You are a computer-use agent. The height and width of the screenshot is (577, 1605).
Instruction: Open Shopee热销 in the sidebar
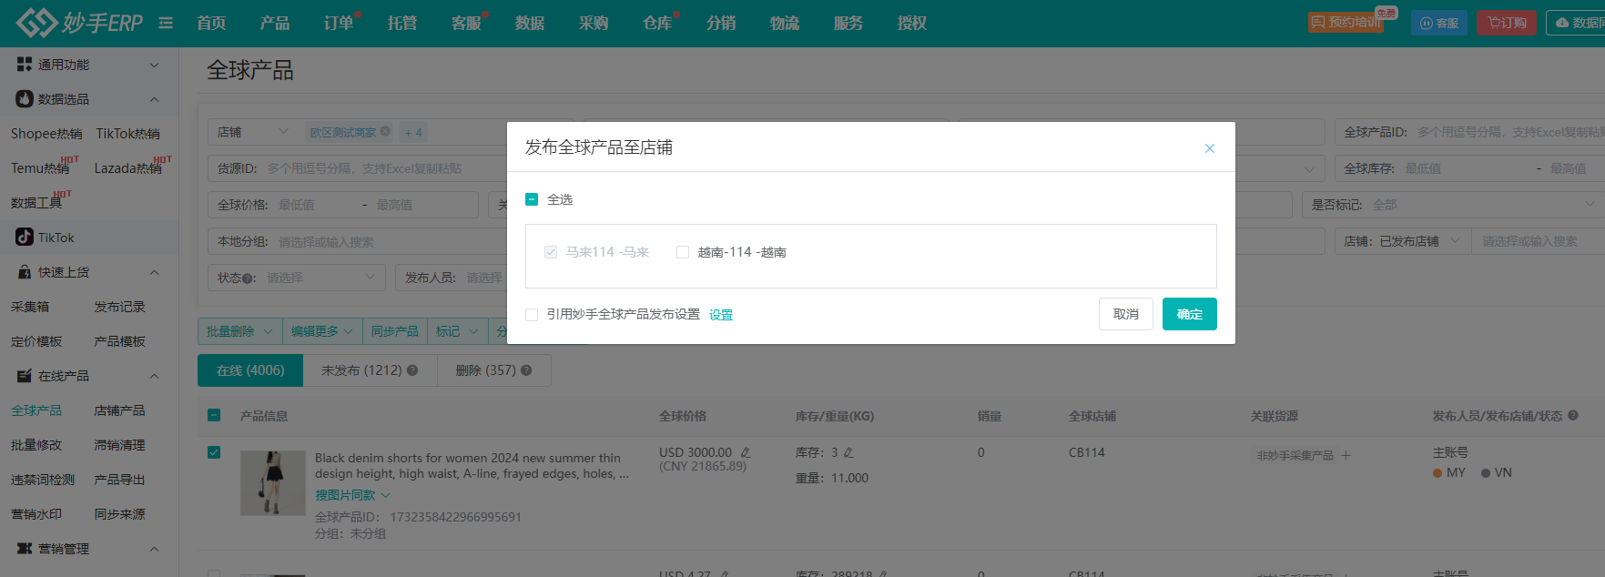pos(46,134)
